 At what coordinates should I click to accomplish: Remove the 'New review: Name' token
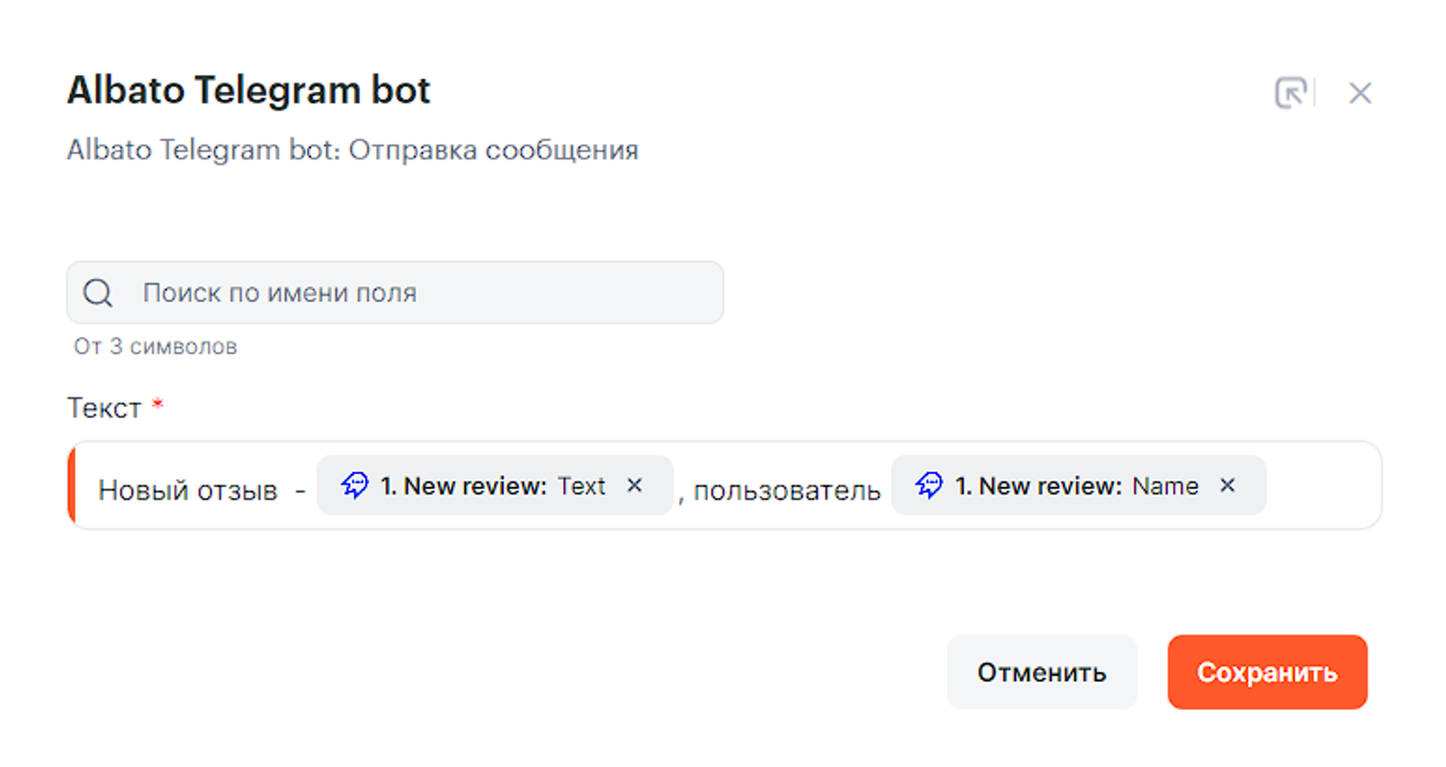click(x=1228, y=485)
